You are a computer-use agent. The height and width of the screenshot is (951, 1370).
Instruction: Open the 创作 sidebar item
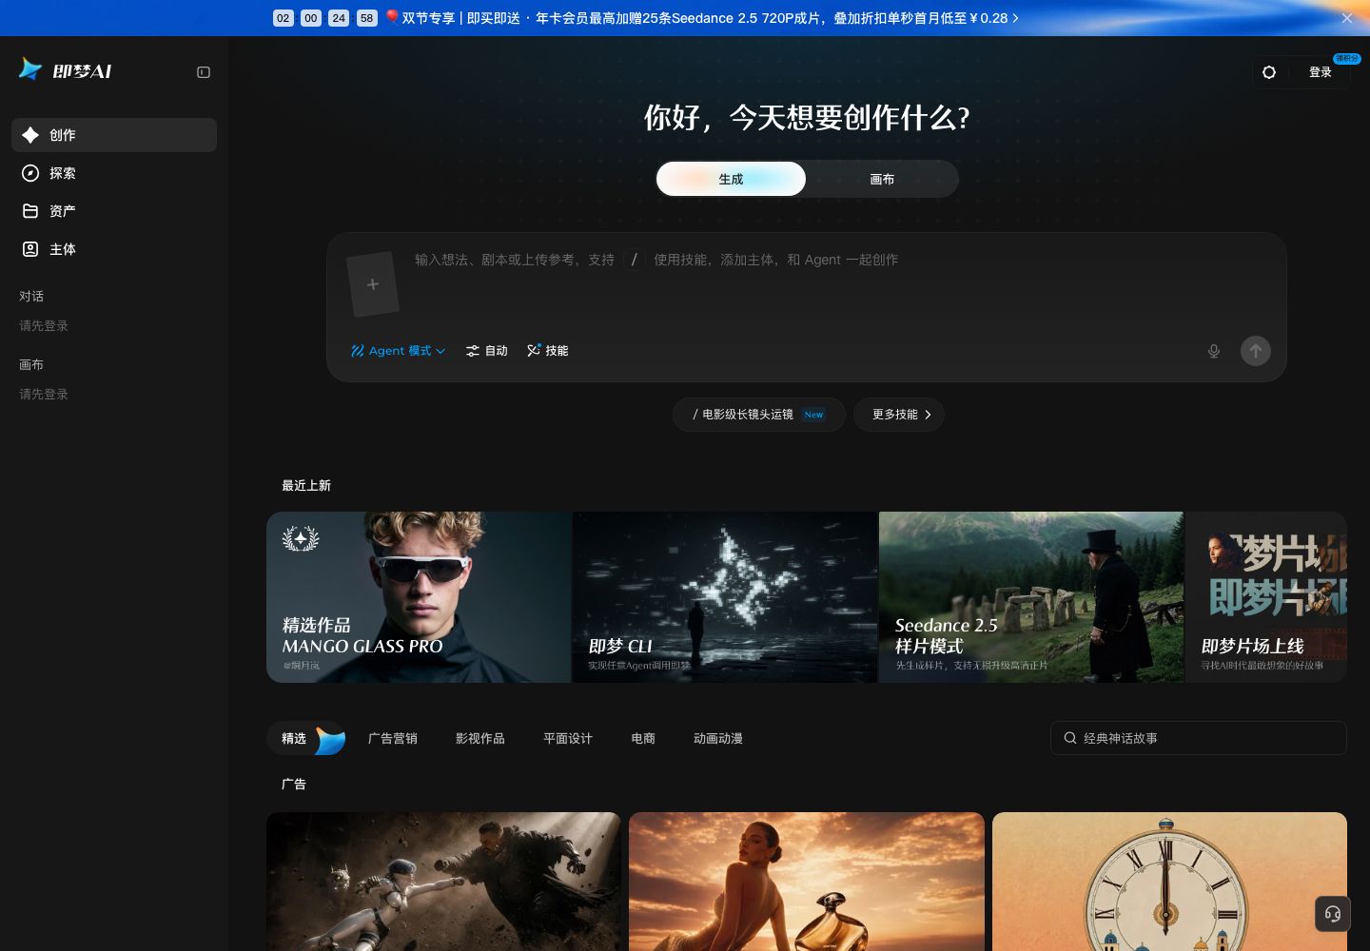pos(114,135)
